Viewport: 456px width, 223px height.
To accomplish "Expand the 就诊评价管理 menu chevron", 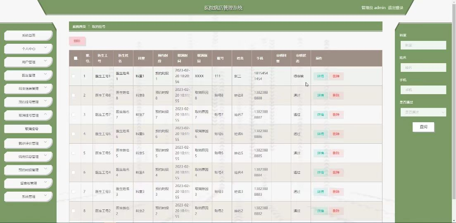I will click(x=45, y=143).
